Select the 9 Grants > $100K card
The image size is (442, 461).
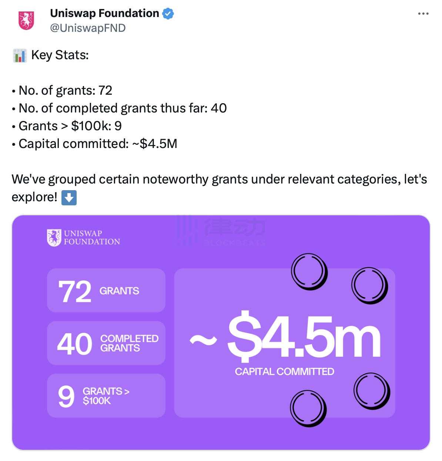tap(106, 396)
